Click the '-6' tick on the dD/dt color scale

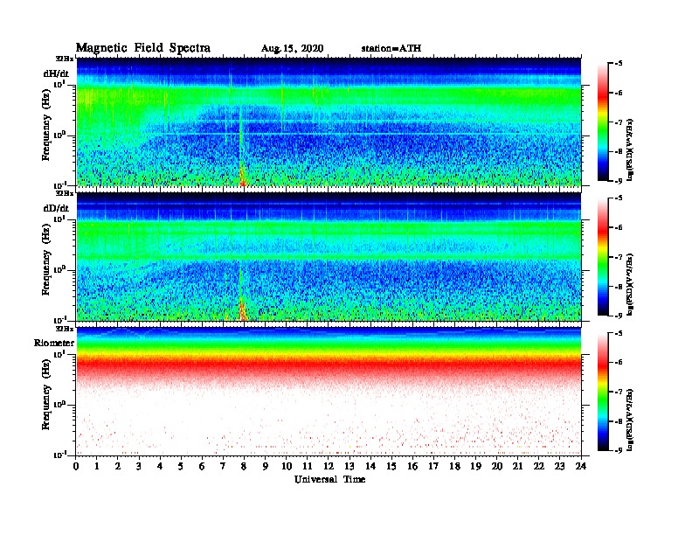coord(619,228)
